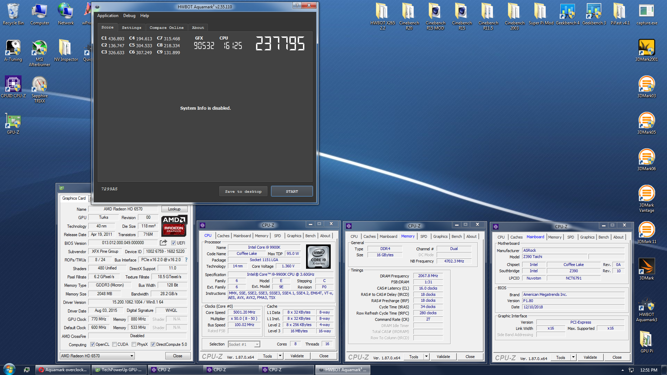Open Cinebench R11.5 folder

click(x=488, y=16)
